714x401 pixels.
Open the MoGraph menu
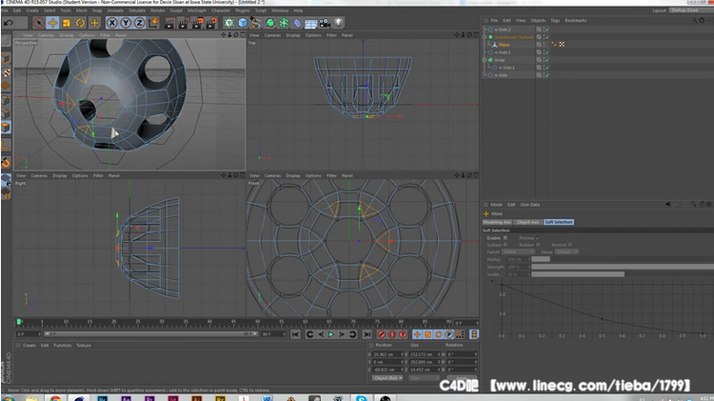click(199, 10)
